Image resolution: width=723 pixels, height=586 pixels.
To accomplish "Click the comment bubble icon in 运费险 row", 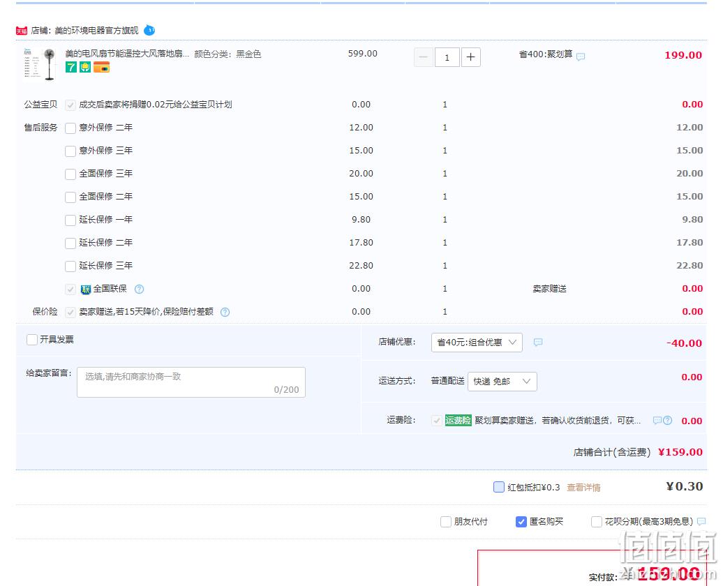I will click(657, 421).
